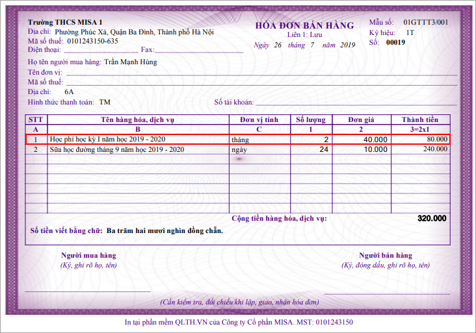Click the 'Tên đơn vị' blank line

[x=261, y=74]
